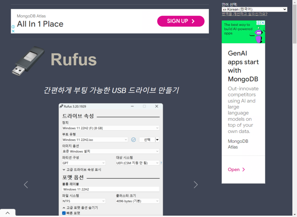The height and width of the screenshot is (217, 297).
Task: Go to the next carousel screenshot
Action: [x=196, y=185]
